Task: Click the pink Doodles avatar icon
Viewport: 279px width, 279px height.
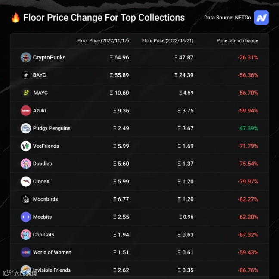Action: (x=26, y=164)
